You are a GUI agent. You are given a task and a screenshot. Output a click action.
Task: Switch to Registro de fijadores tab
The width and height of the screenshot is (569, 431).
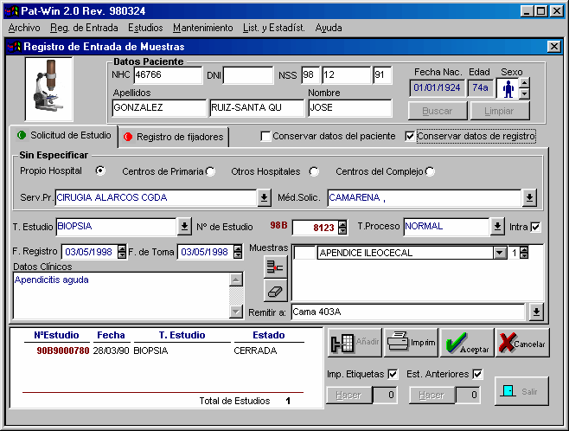click(173, 137)
